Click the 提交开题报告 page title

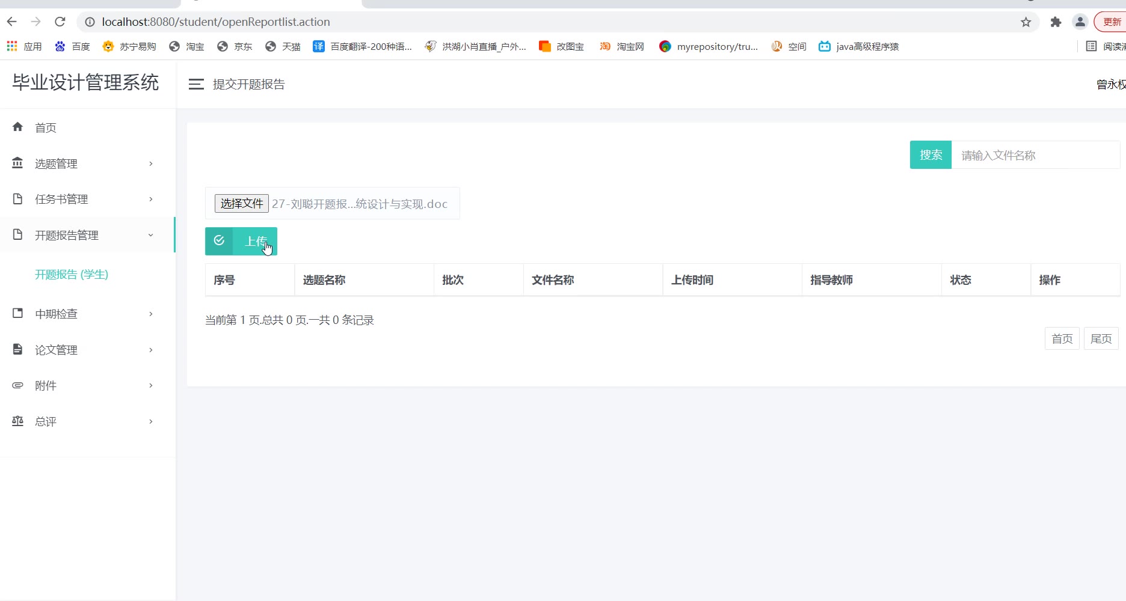249,84
